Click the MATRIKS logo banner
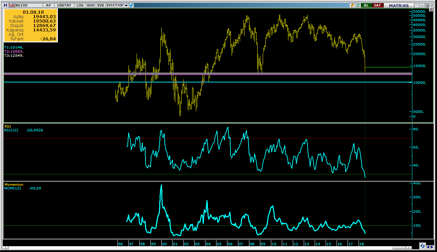 coord(399,5)
